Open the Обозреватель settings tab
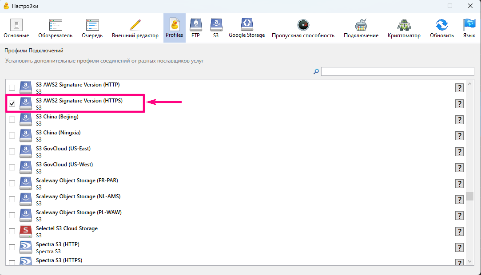 click(x=55, y=28)
